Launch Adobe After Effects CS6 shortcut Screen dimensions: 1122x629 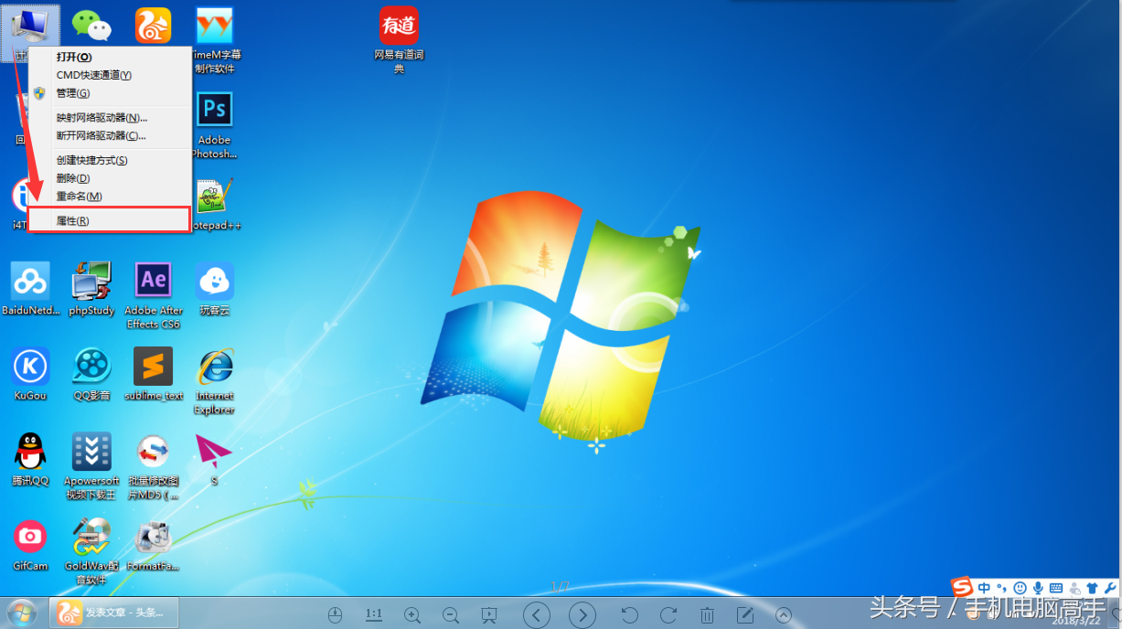click(x=153, y=281)
